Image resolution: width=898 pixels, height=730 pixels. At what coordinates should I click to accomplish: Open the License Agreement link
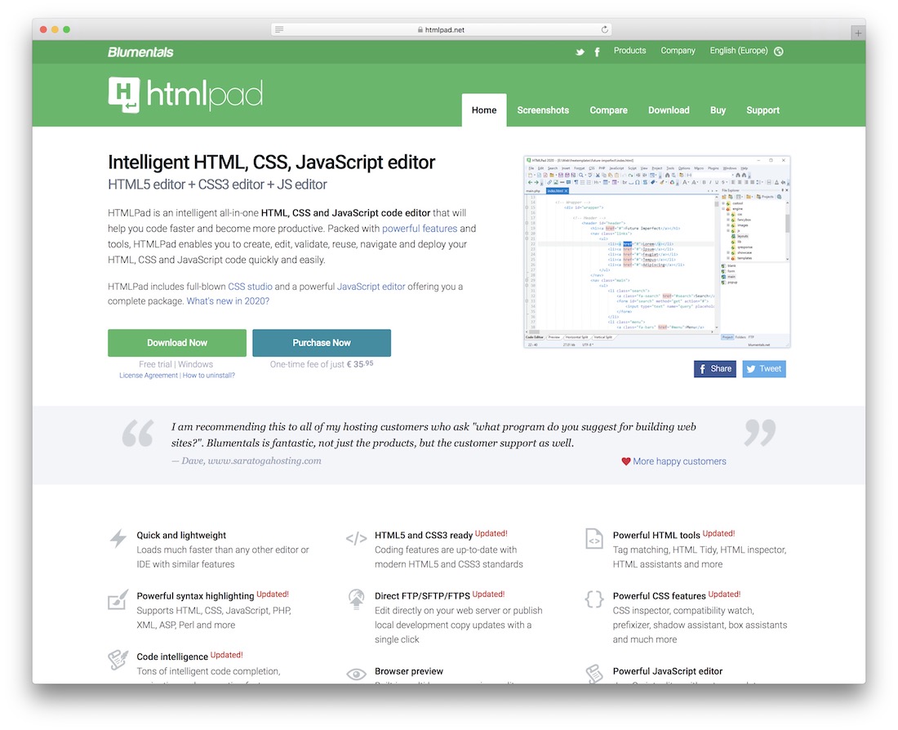(149, 376)
